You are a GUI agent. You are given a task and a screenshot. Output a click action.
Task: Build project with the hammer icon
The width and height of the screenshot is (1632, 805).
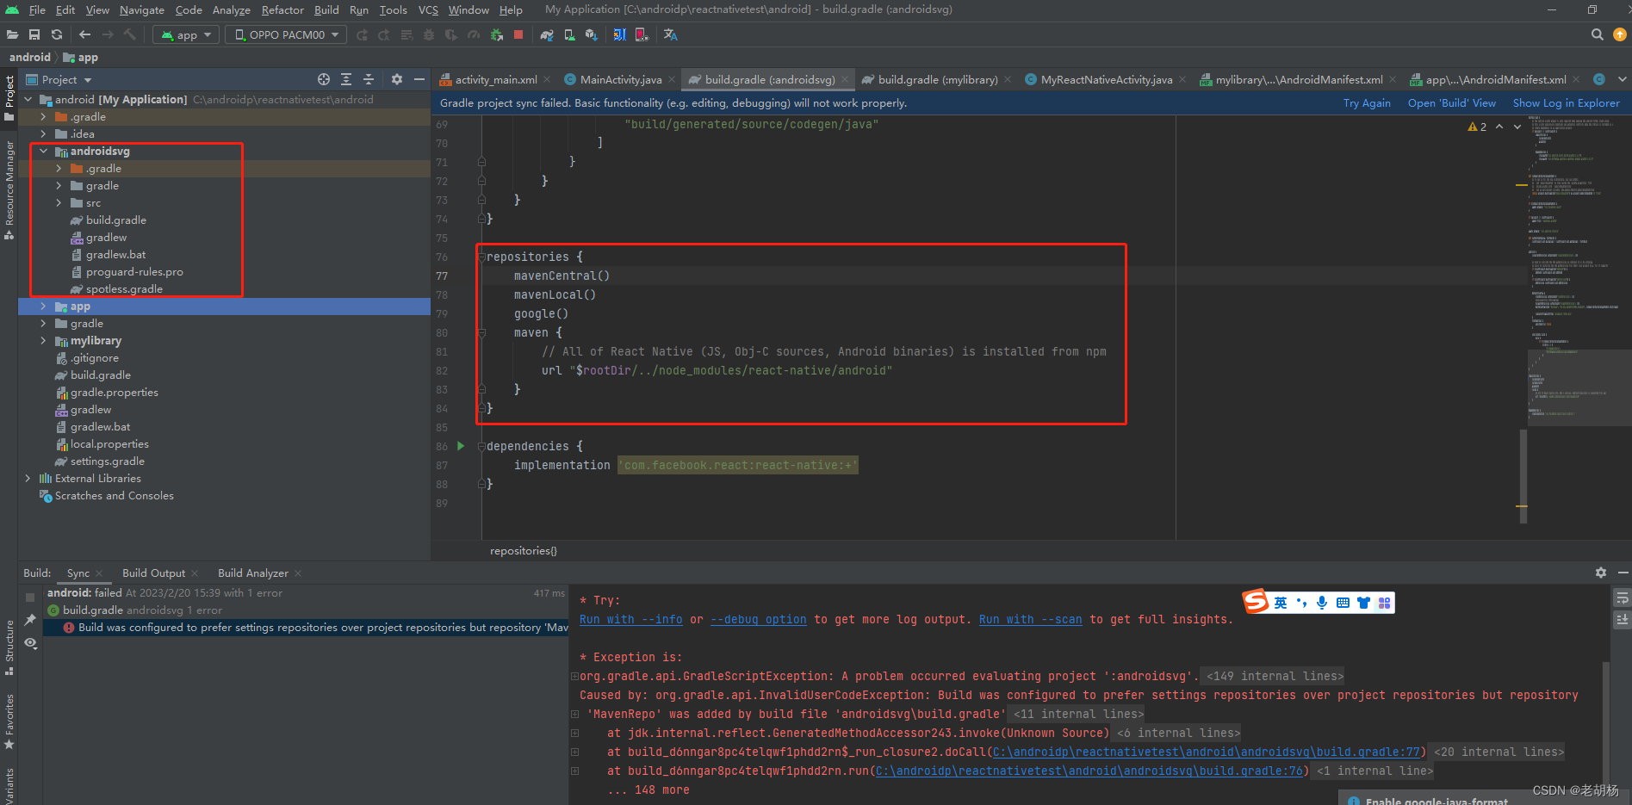coord(129,34)
